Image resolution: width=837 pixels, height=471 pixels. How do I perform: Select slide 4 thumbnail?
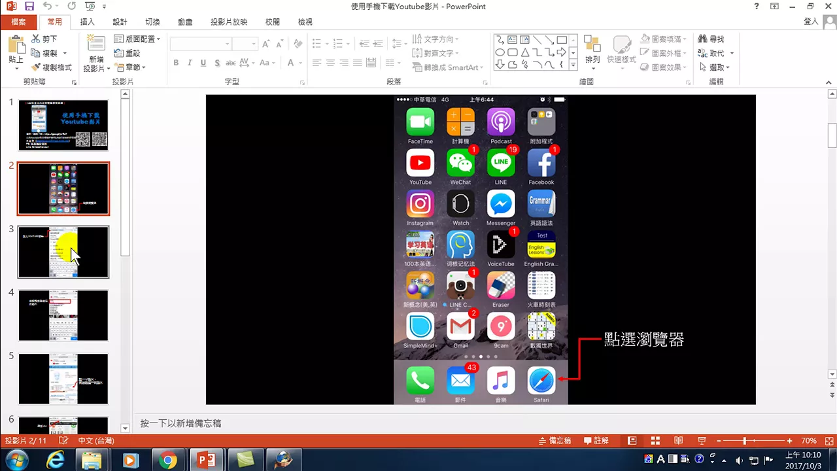(x=63, y=315)
